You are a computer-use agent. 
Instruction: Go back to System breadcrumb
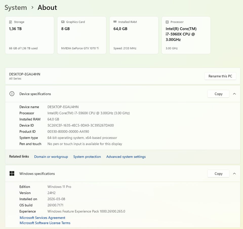click(16, 8)
